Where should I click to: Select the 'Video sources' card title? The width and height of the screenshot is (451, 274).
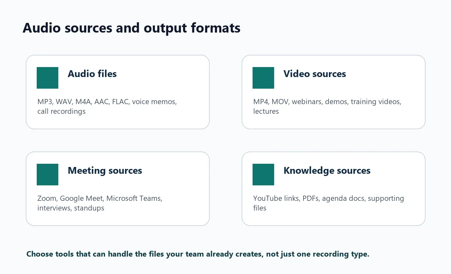click(x=315, y=74)
